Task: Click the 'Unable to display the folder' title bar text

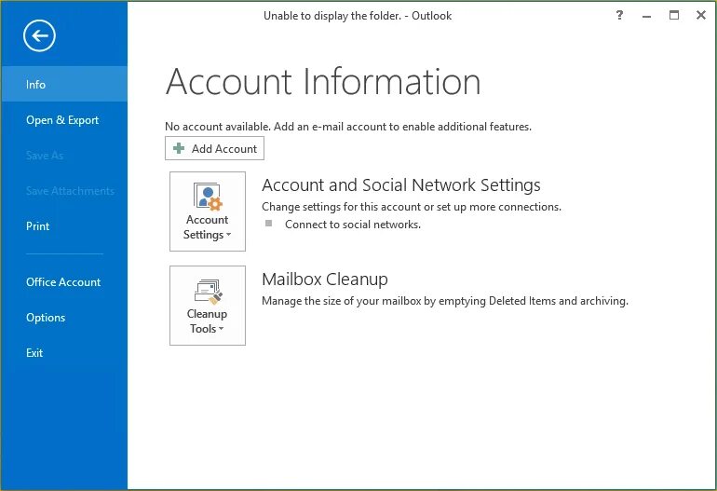Action: (358, 16)
